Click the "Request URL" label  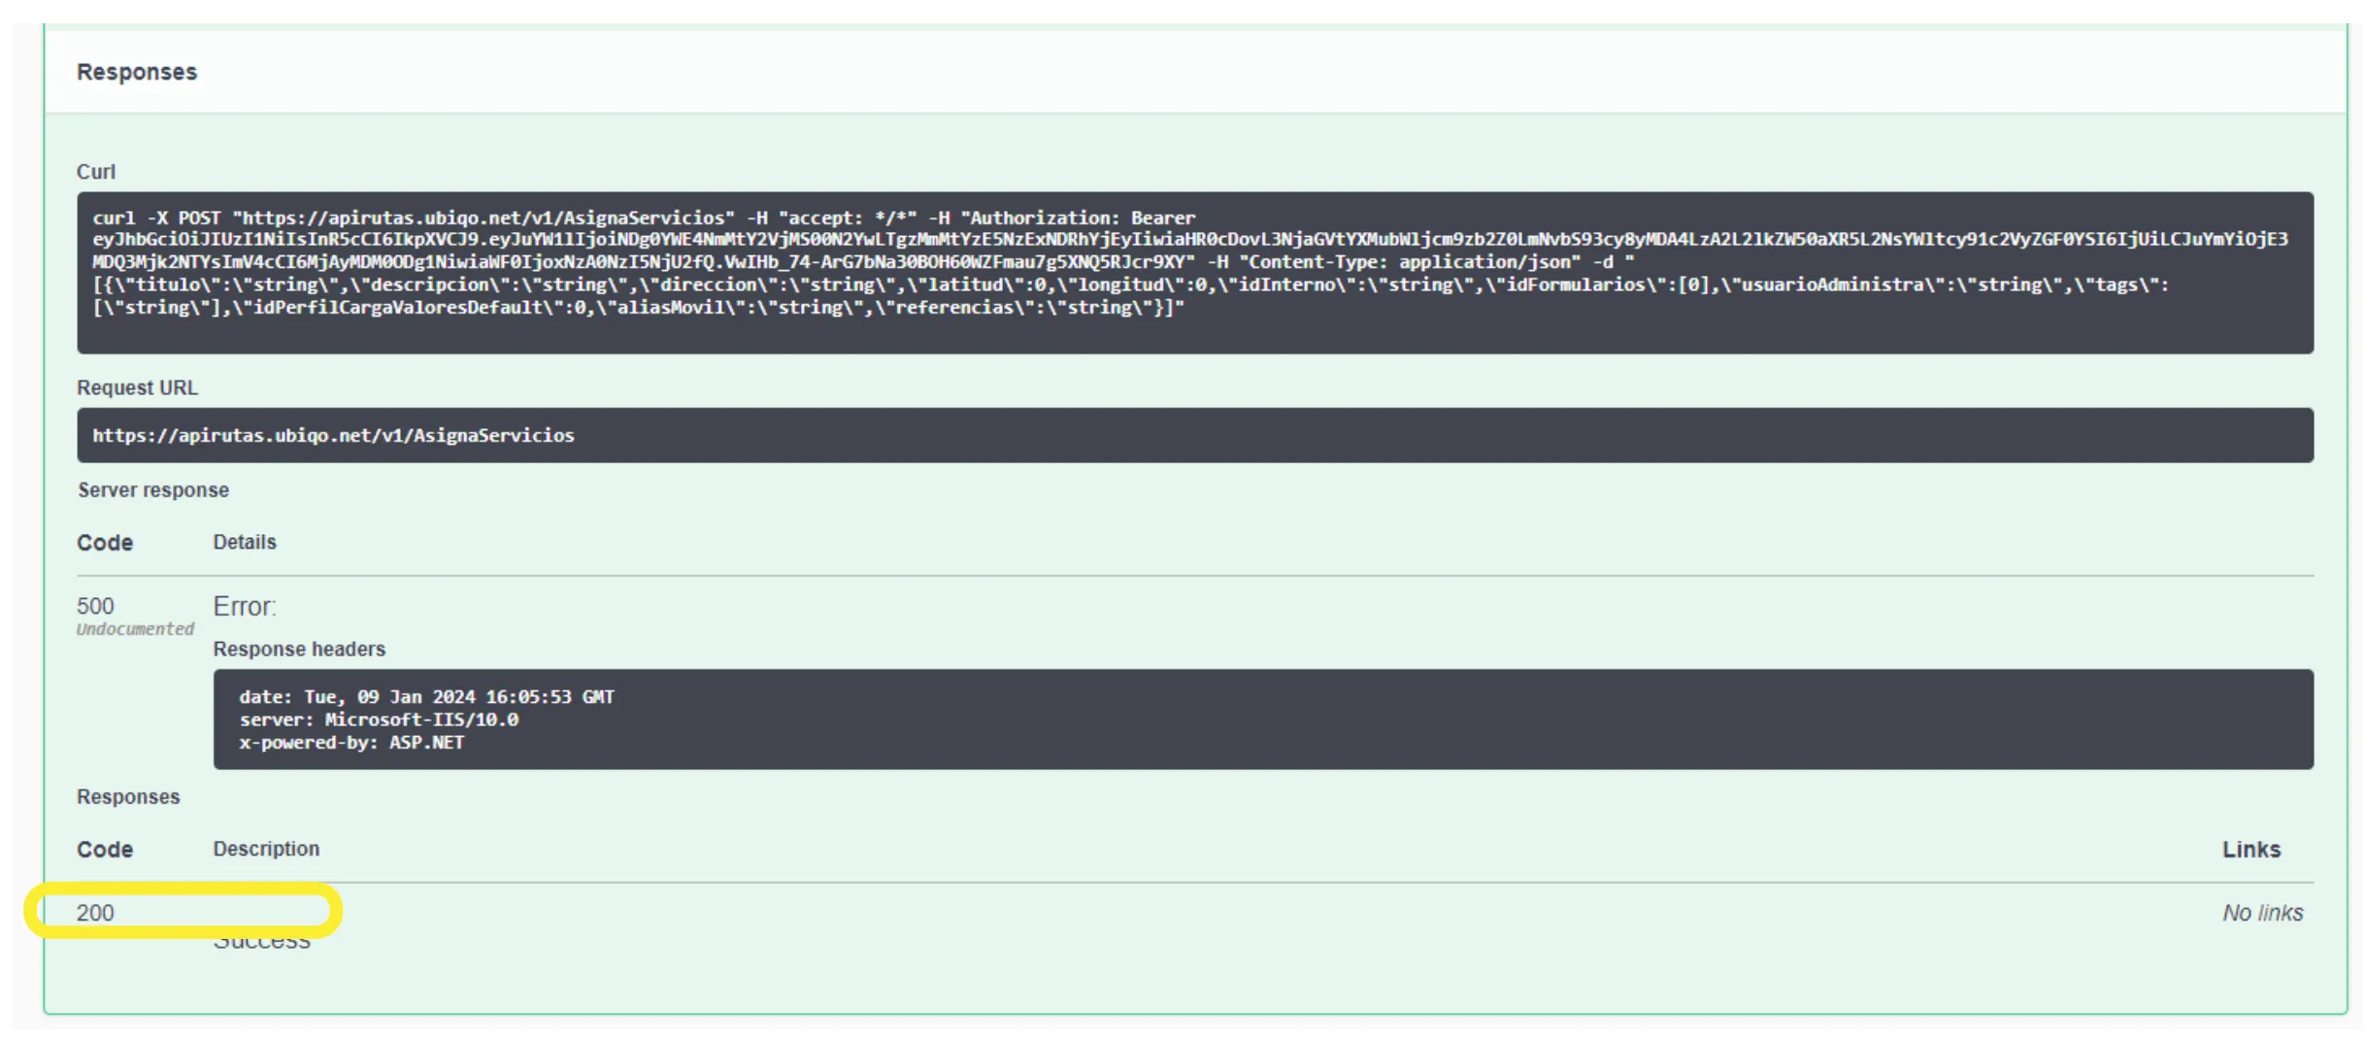[137, 387]
